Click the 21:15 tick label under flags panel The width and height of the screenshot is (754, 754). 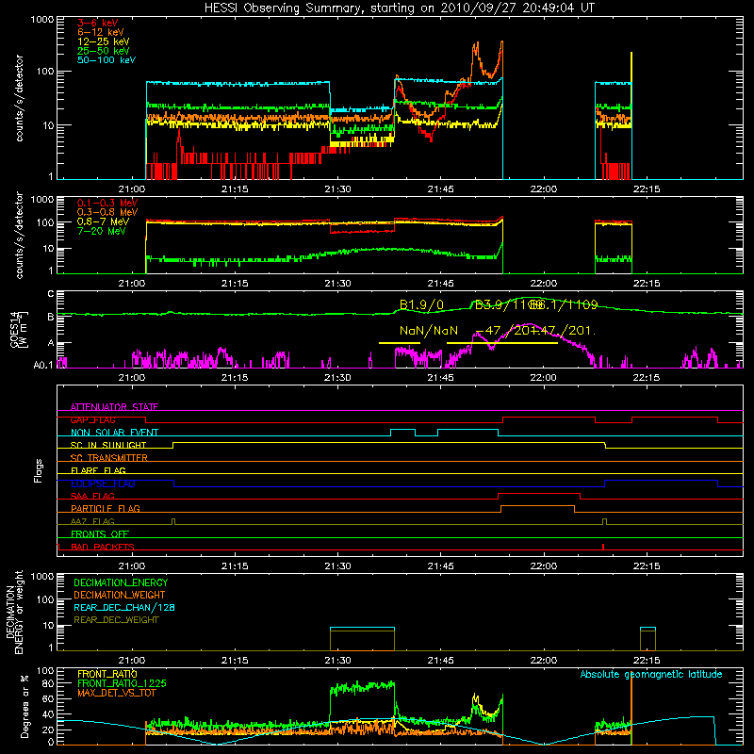[235, 566]
